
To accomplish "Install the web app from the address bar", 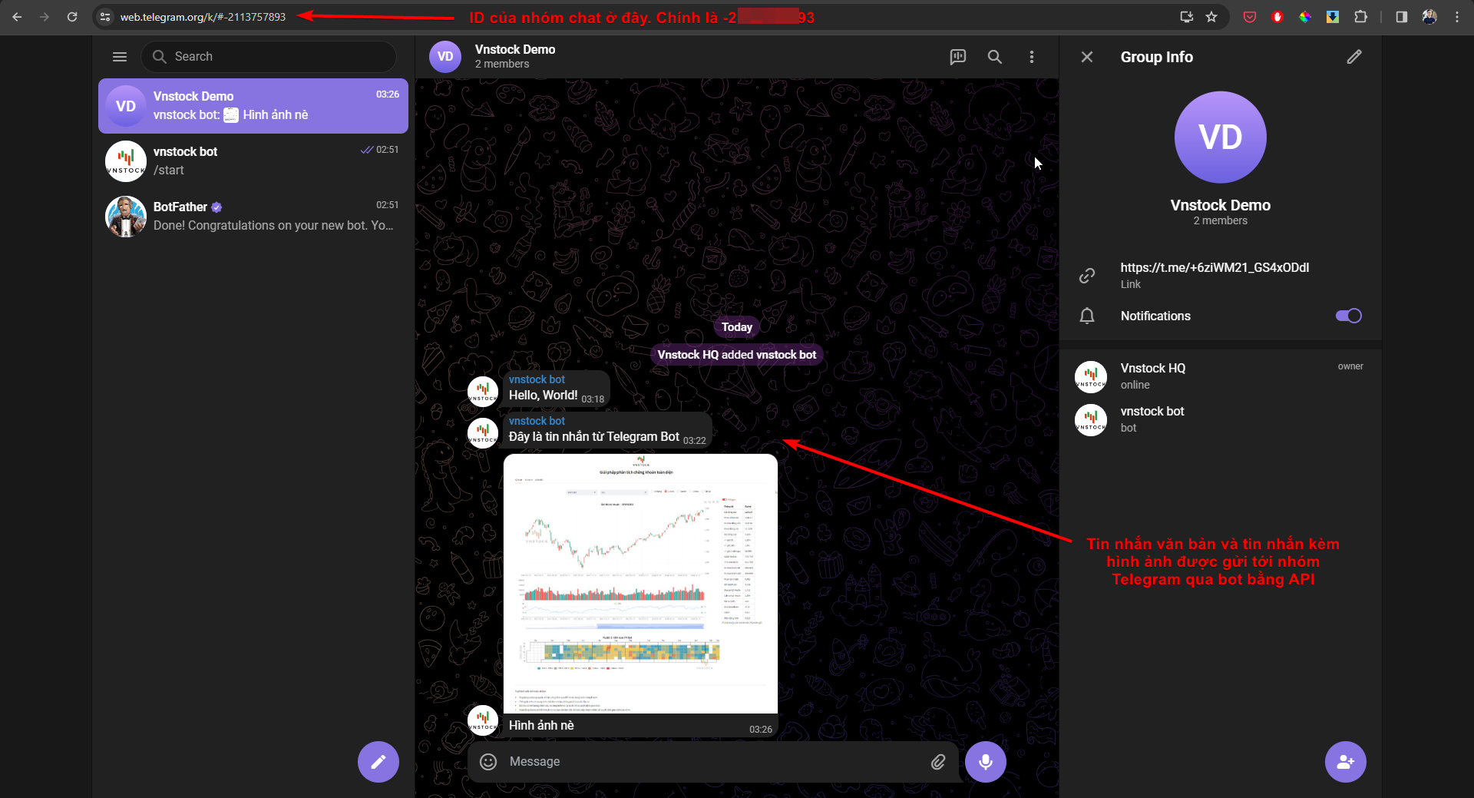I will (x=1186, y=16).
